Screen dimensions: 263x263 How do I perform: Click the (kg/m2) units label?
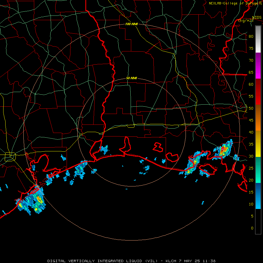click(246, 20)
